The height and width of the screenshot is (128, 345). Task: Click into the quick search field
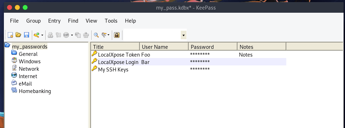click(152, 35)
